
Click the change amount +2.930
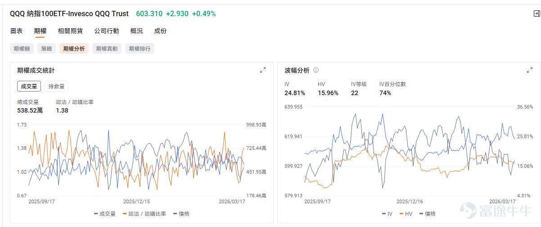point(177,13)
